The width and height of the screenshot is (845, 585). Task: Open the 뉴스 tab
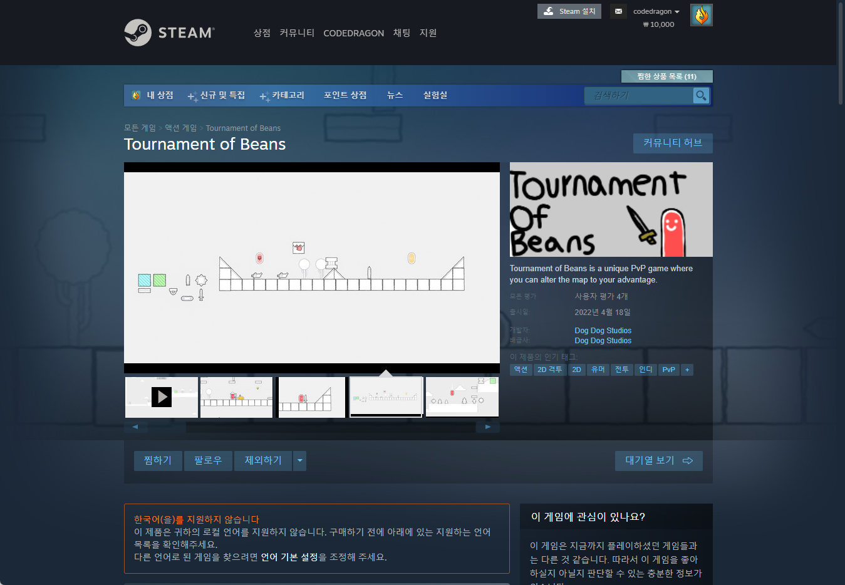tap(395, 95)
